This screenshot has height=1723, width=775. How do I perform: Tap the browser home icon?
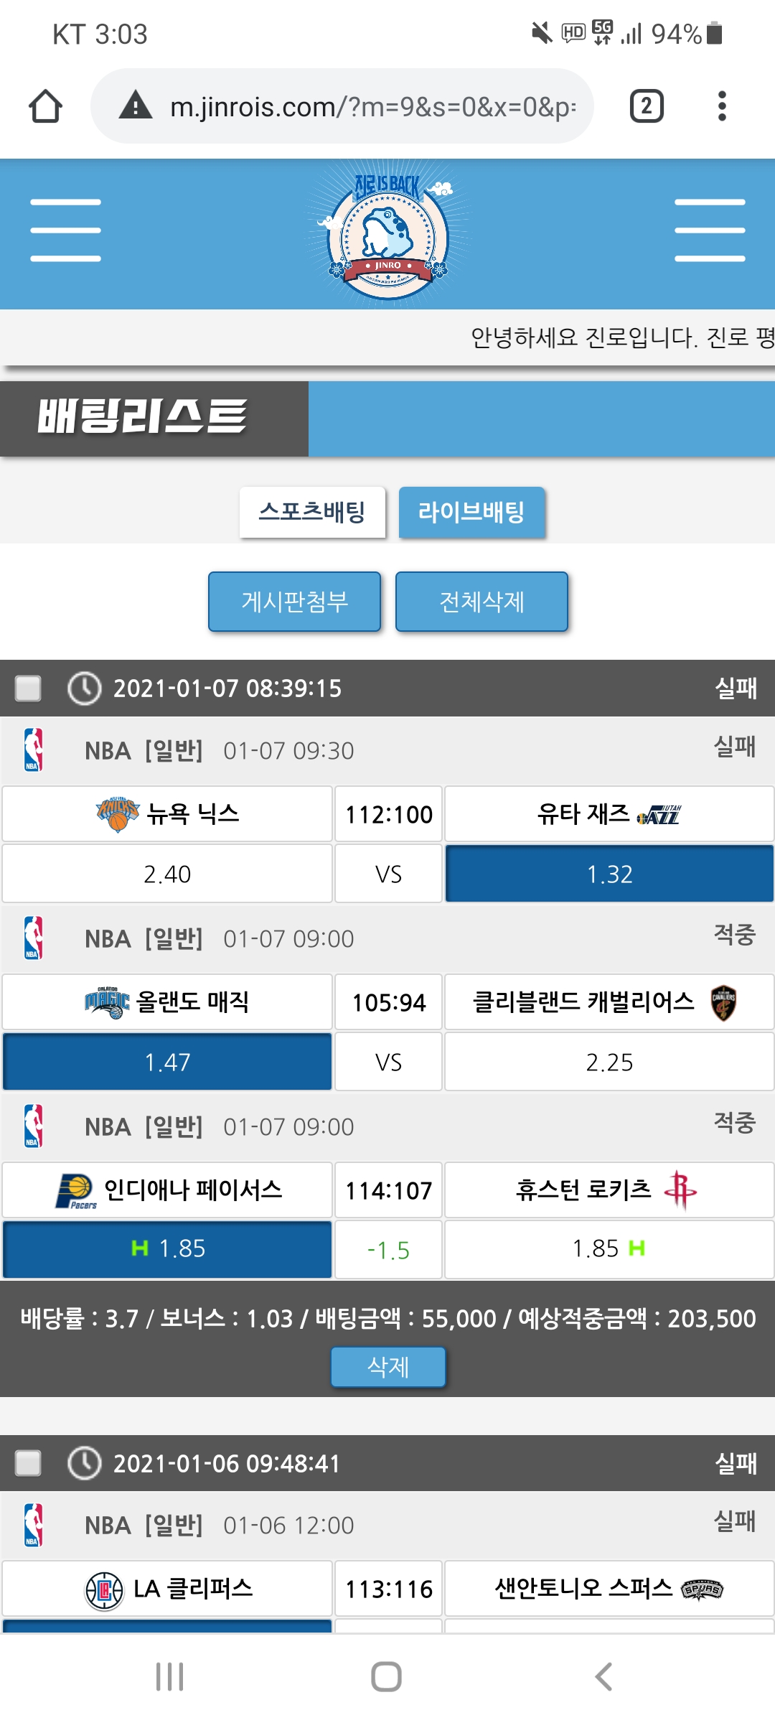[45, 106]
